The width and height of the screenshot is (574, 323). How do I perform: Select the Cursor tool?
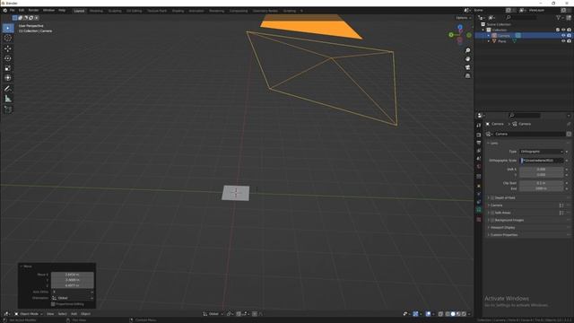click(x=8, y=38)
